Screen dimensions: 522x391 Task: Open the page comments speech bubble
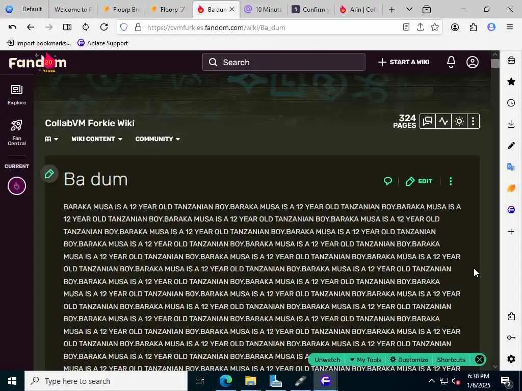388,181
